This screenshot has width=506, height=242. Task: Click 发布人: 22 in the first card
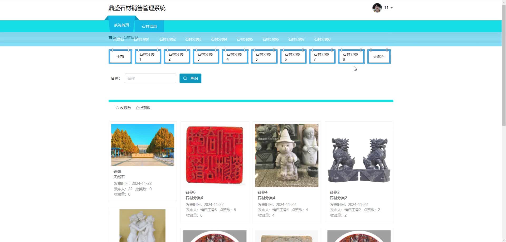123,189
